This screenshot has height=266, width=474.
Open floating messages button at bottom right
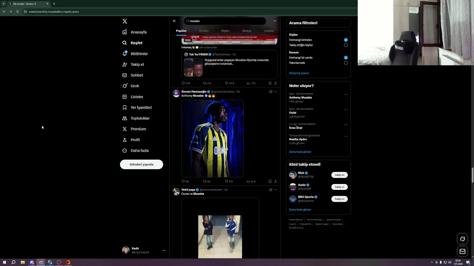(463, 252)
